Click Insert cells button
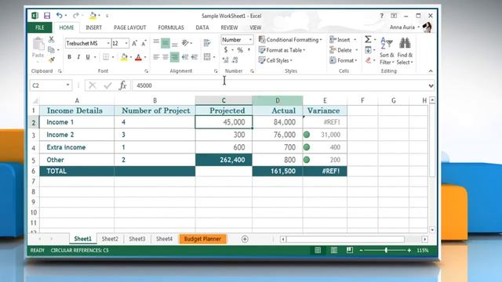The image size is (502, 282). 343,40
